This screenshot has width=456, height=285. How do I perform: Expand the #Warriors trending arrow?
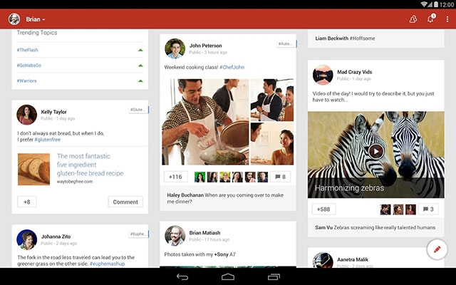[x=140, y=81]
